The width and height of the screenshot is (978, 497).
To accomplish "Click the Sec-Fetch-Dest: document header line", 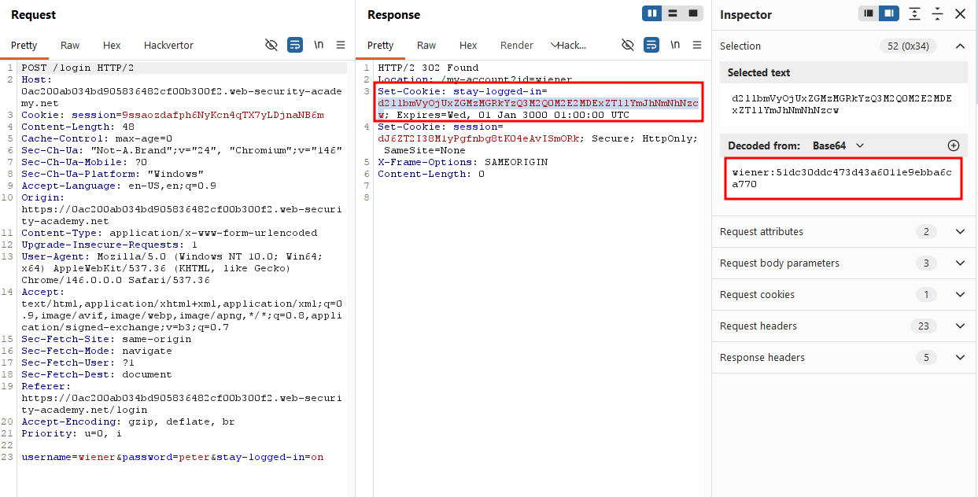I will click(97, 374).
